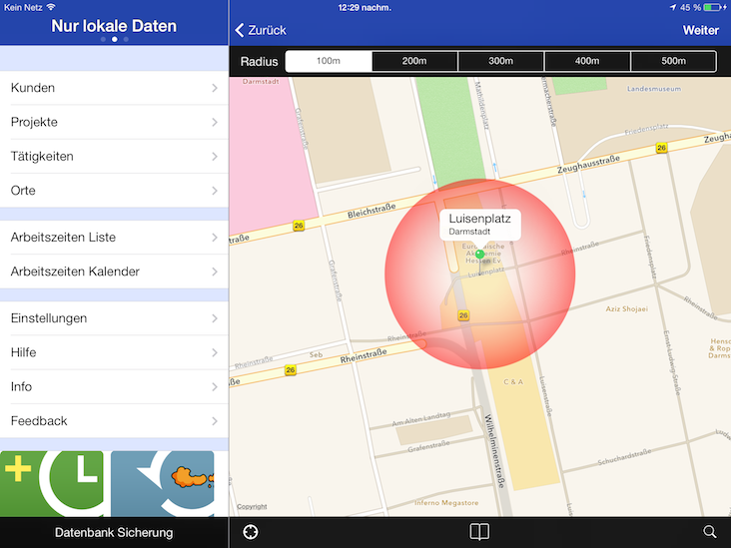Open Arbeitszeiten Kalender chevron

[215, 272]
